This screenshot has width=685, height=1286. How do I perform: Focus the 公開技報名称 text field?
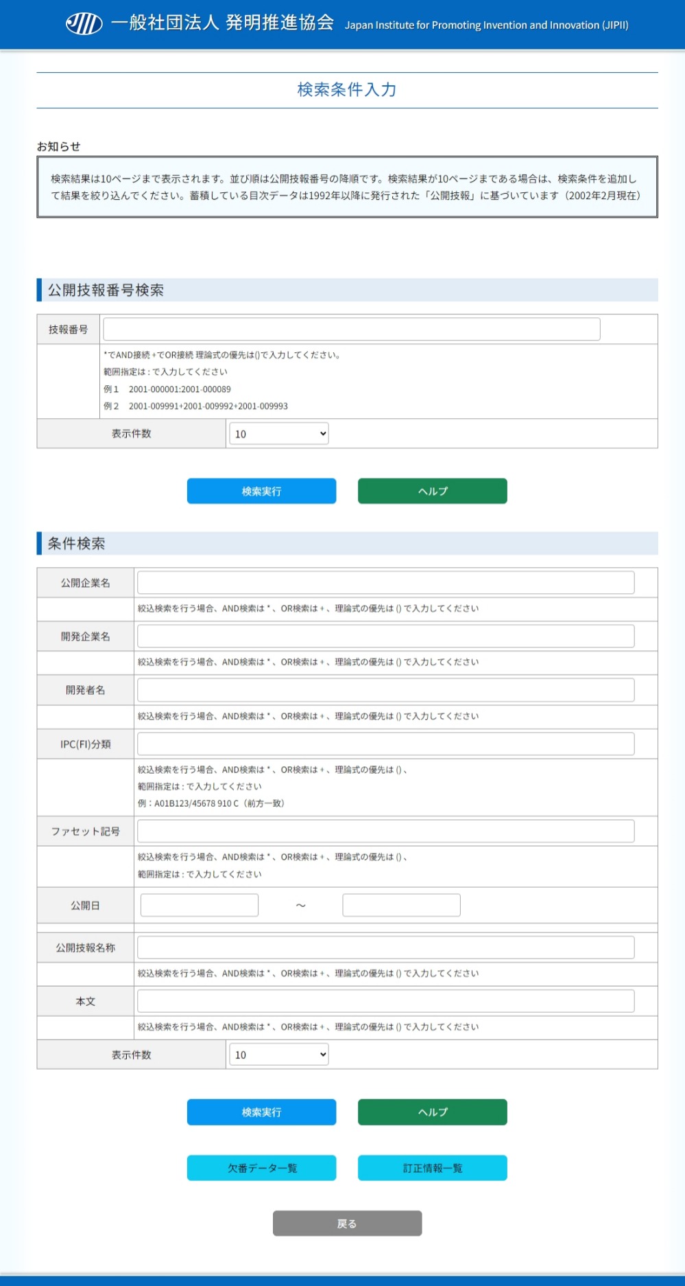385,948
